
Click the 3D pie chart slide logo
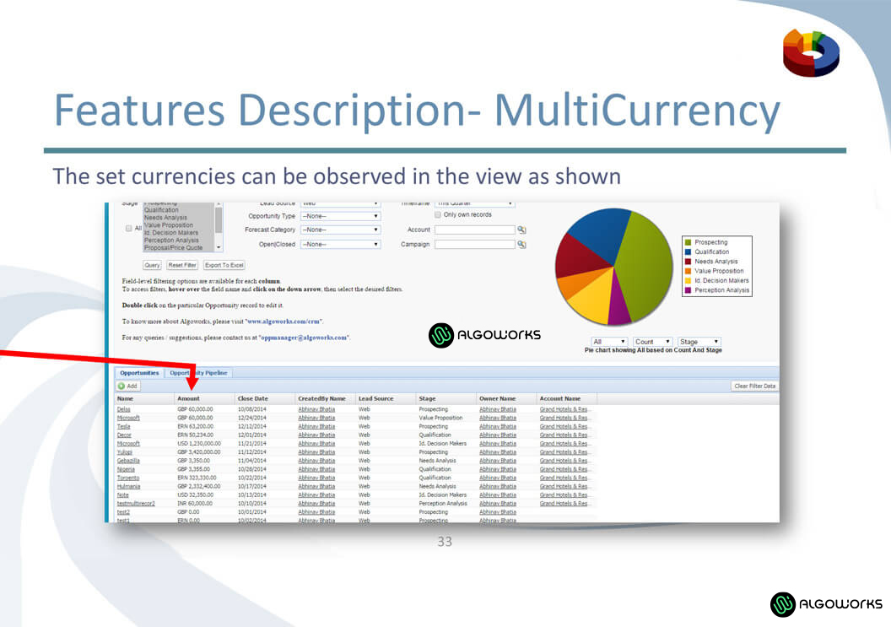tap(810, 52)
